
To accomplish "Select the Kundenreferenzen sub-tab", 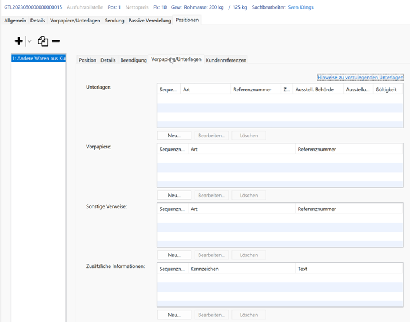I will click(x=226, y=60).
